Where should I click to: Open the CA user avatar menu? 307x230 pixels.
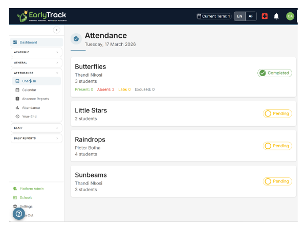point(290,16)
